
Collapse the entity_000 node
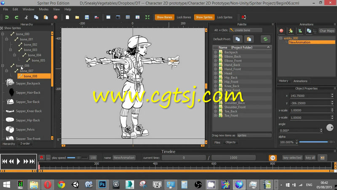[281, 38]
